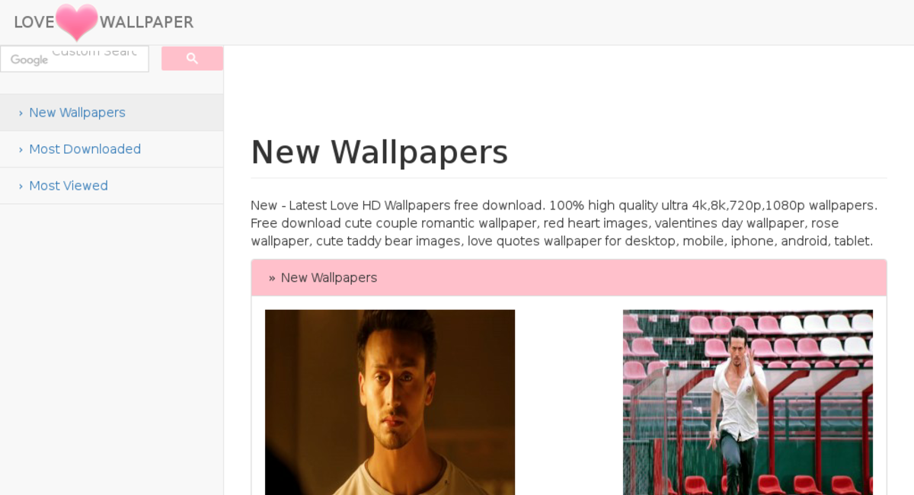
Task: Open the man's close-up portrait wallpaper thumbnail
Action: [390, 402]
